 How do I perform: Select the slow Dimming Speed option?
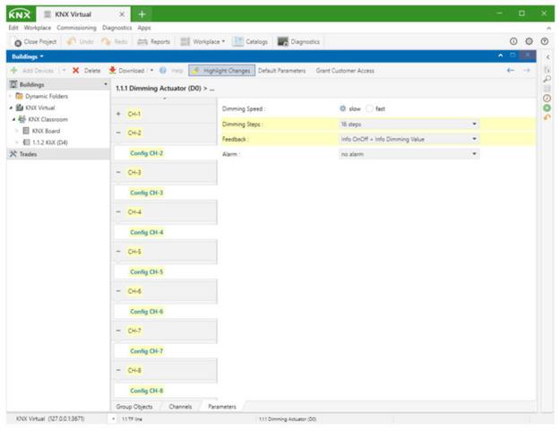(x=343, y=108)
